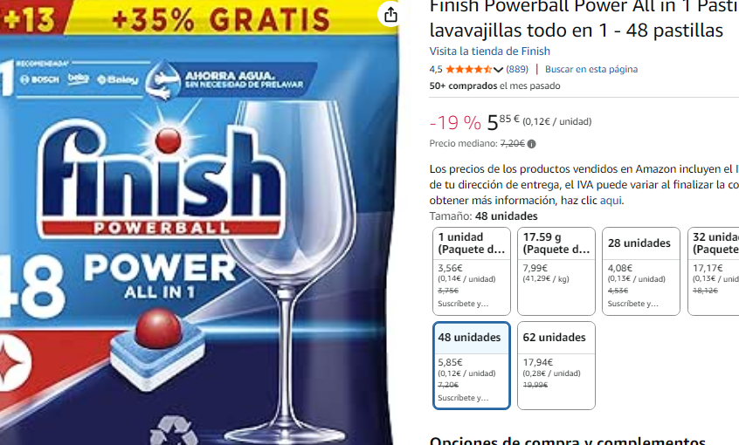Click the Ahorra Agua badge on package
Image resolution: width=739 pixels, height=445 pixels.
pyautogui.click(x=231, y=79)
